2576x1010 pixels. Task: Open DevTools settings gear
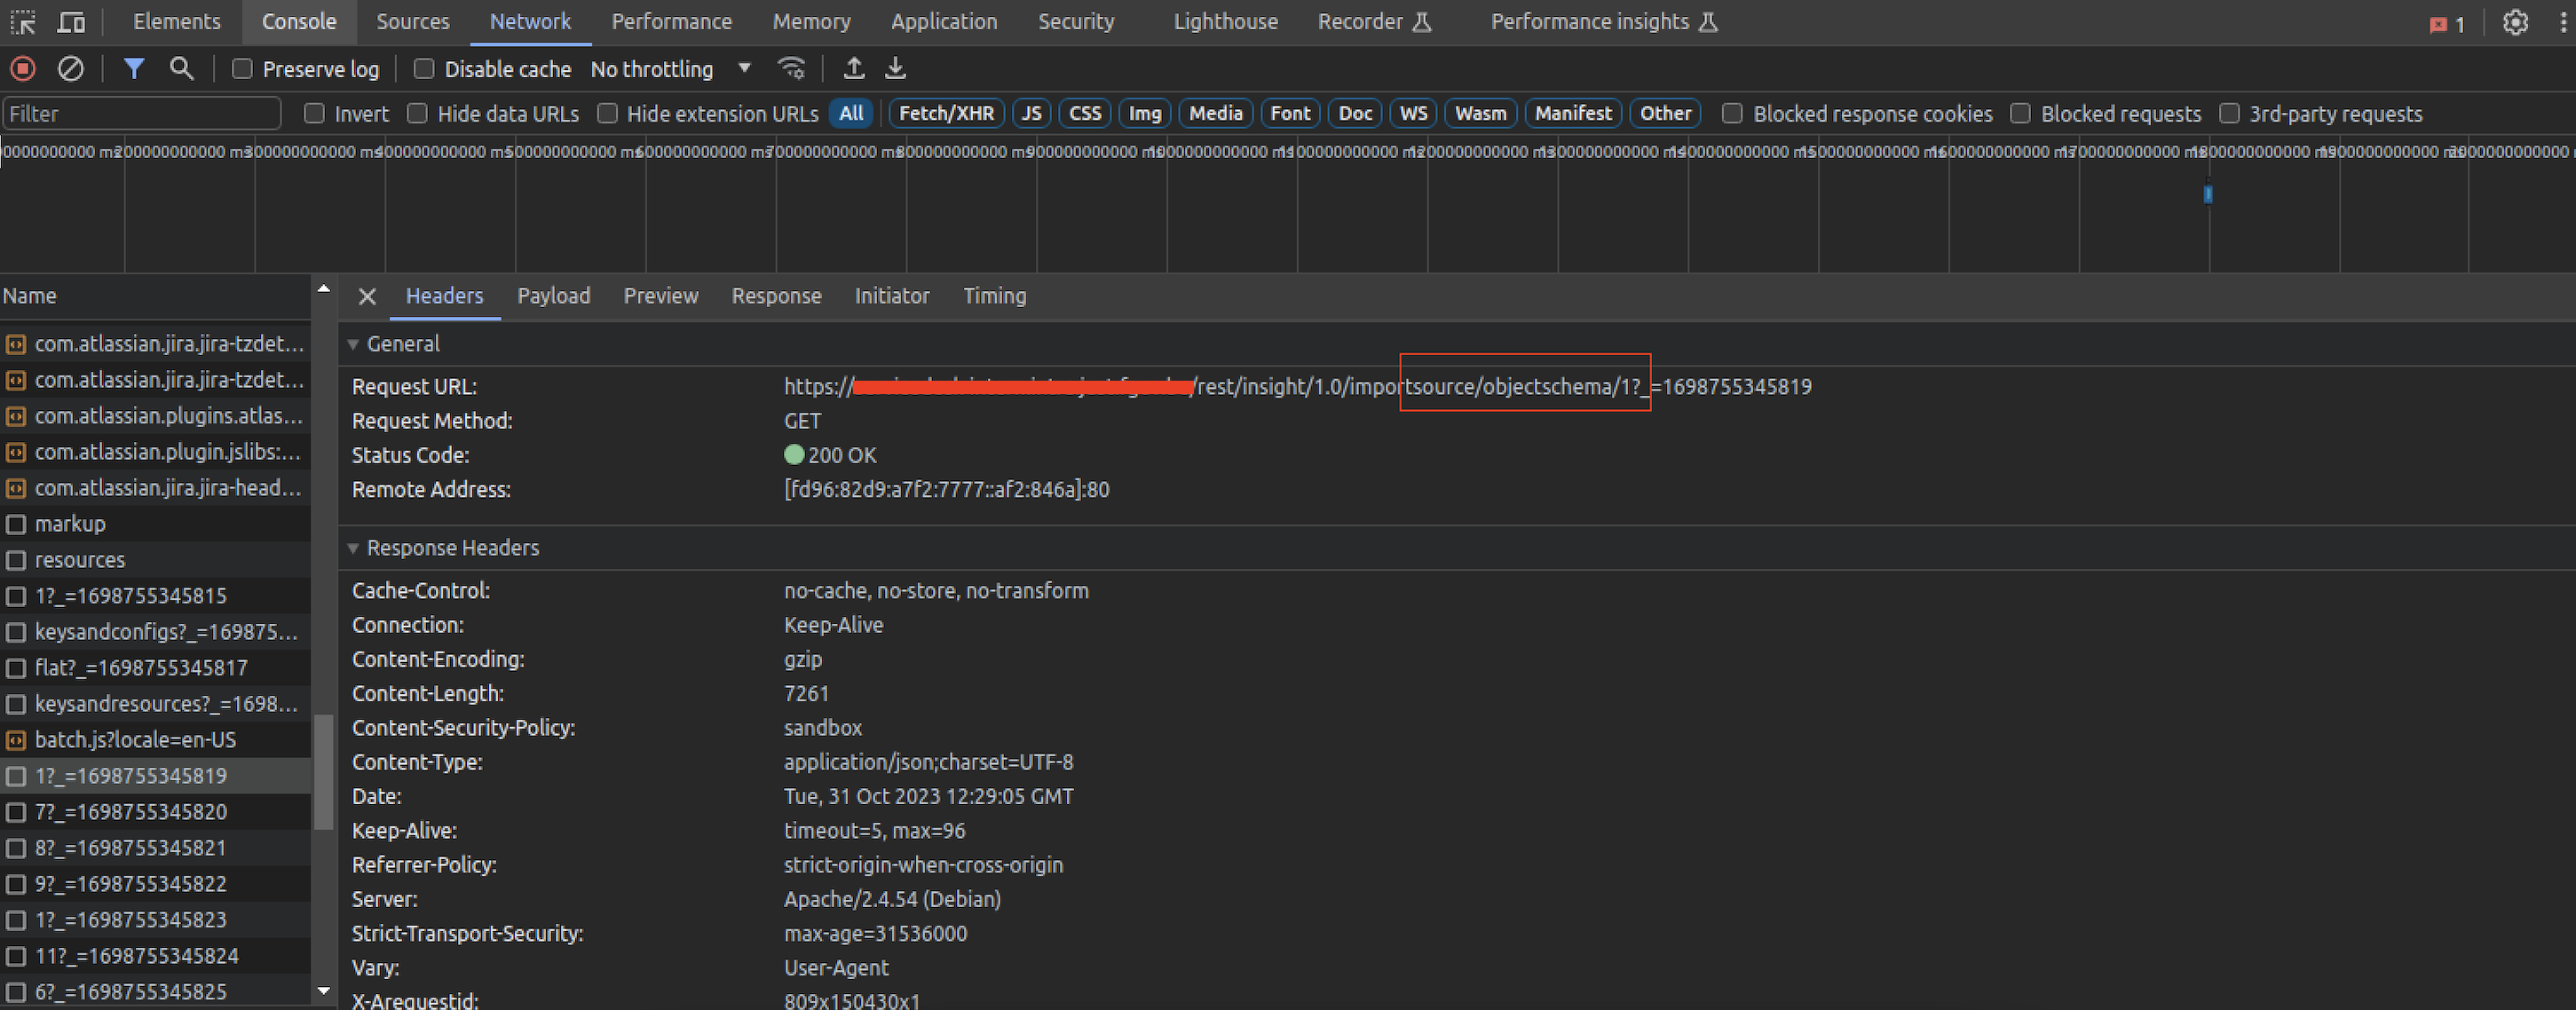click(x=2514, y=22)
